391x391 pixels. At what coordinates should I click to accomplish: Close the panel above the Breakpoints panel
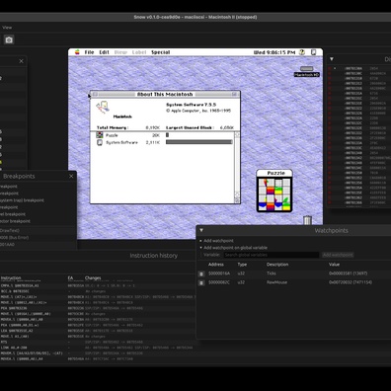[21, 61]
